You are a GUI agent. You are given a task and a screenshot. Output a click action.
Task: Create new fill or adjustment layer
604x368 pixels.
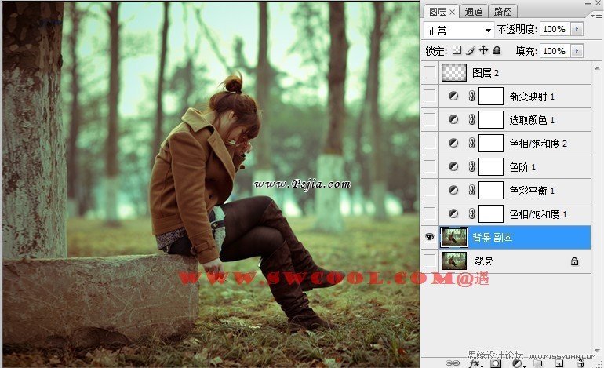tap(518, 363)
